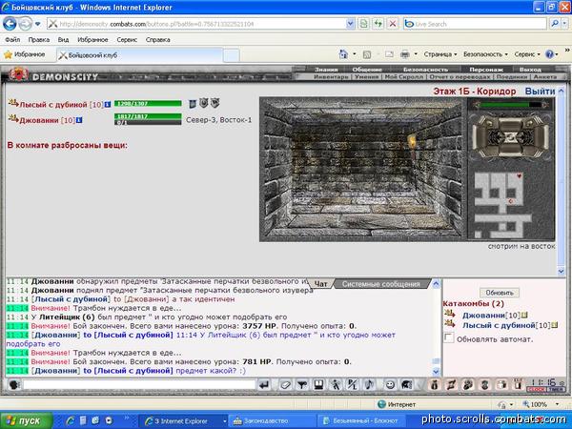Open Умения submenu link
The image size is (572, 429).
(x=367, y=77)
